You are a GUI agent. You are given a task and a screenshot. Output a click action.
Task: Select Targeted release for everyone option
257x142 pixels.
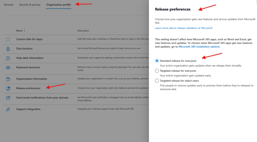point(157,71)
